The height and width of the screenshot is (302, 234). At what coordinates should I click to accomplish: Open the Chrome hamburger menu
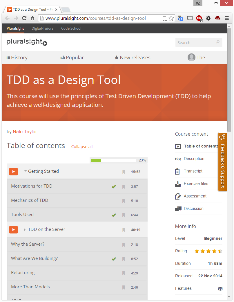pos(227,18)
